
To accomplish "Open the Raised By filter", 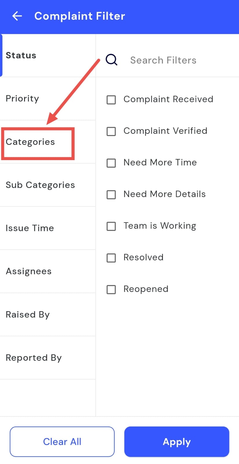I will [28, 315].
